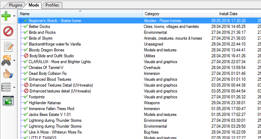Viewport: 261px width, 139px height.
Task: Select the Climates Of Tamriel-V mod name
Action: [x=46, y=68]
